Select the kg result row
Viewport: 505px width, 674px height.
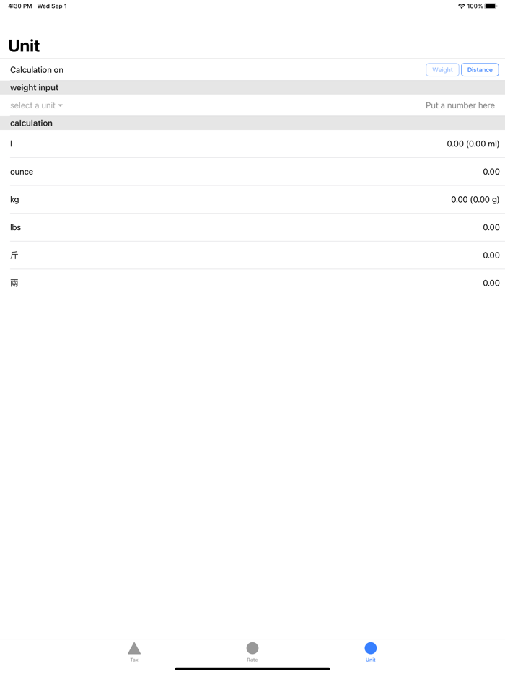click(x=252, y=199)
